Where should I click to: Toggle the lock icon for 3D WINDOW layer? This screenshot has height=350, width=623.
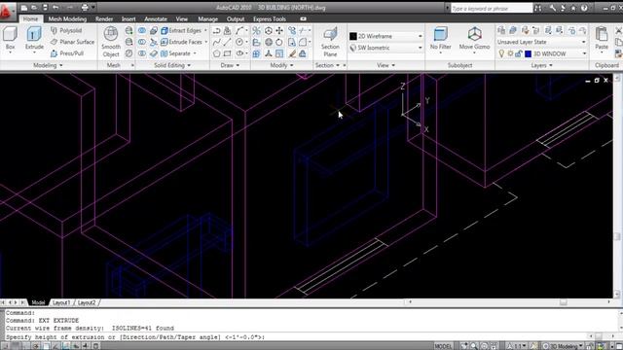[519, 53]
